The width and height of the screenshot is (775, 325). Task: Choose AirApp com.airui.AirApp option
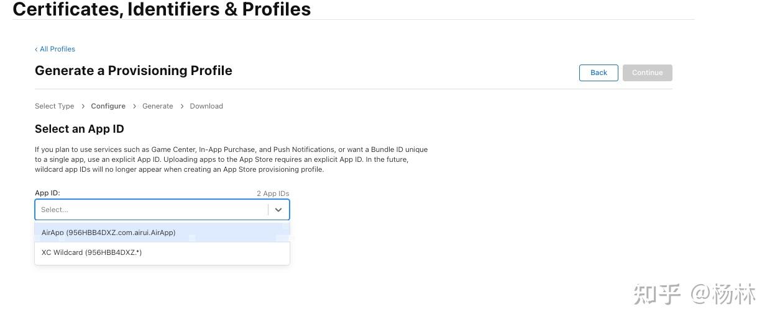109,233
